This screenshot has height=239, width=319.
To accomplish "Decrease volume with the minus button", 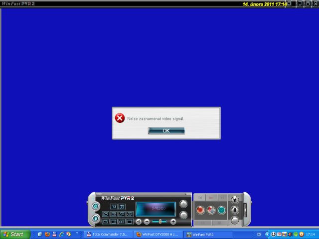I will click(147, 222).
